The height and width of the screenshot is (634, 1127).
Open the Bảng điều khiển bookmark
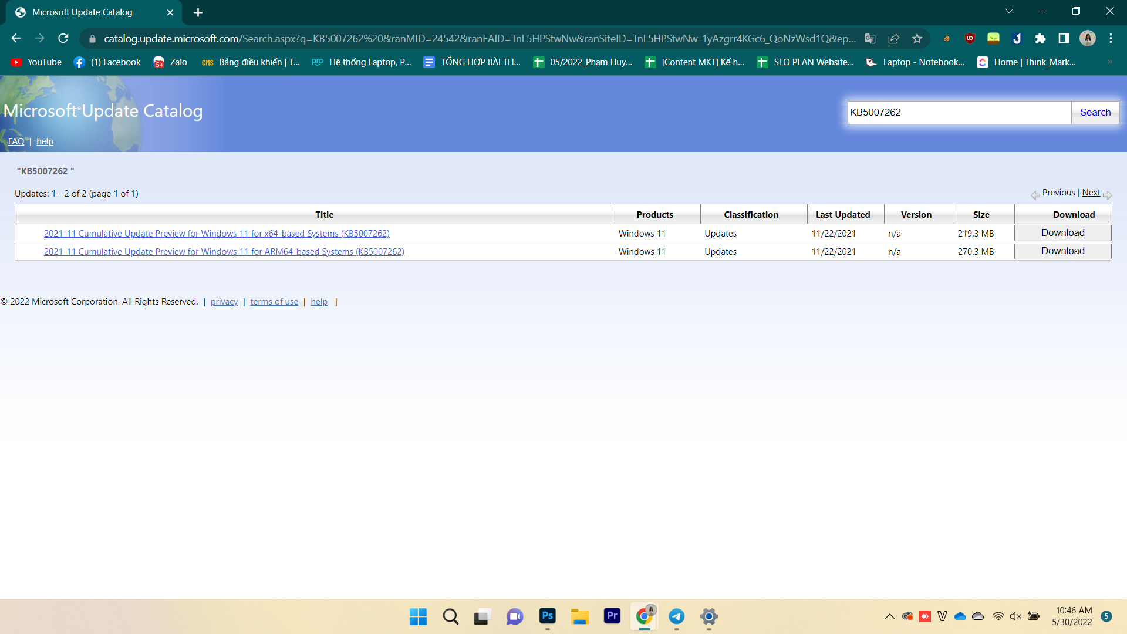click(251, 62)
